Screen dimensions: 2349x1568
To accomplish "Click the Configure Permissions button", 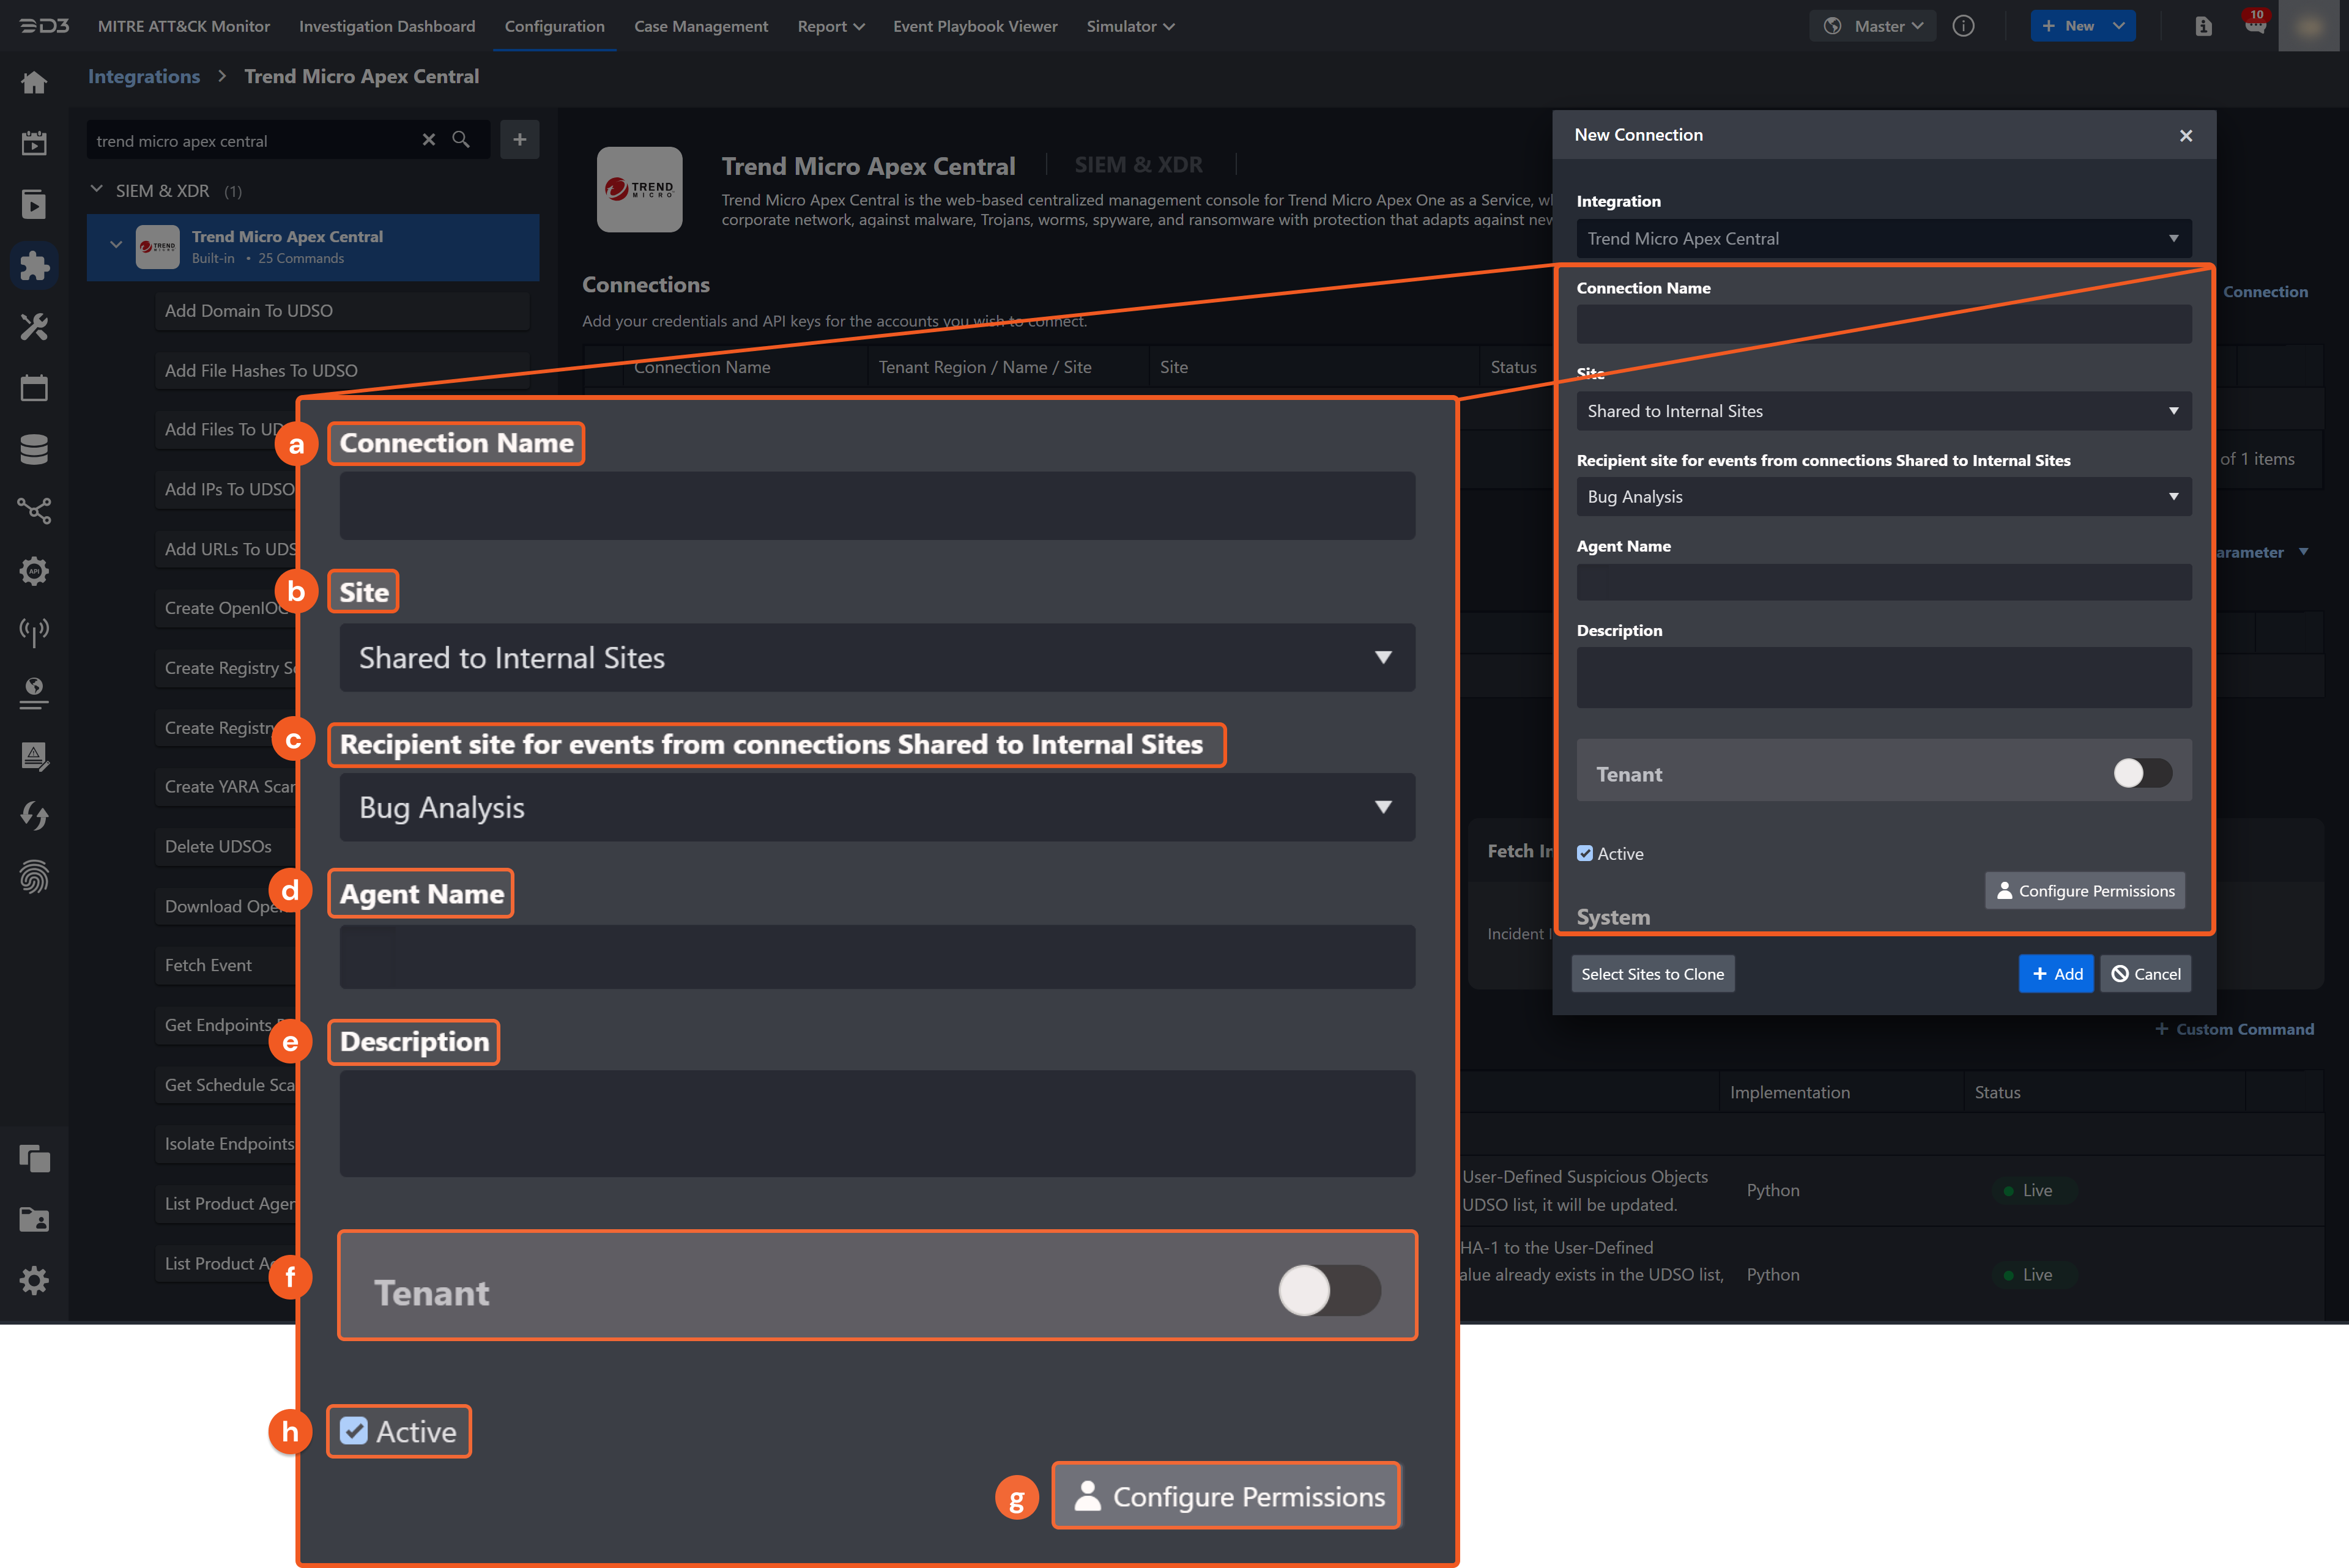I will tap(2084, 890).
